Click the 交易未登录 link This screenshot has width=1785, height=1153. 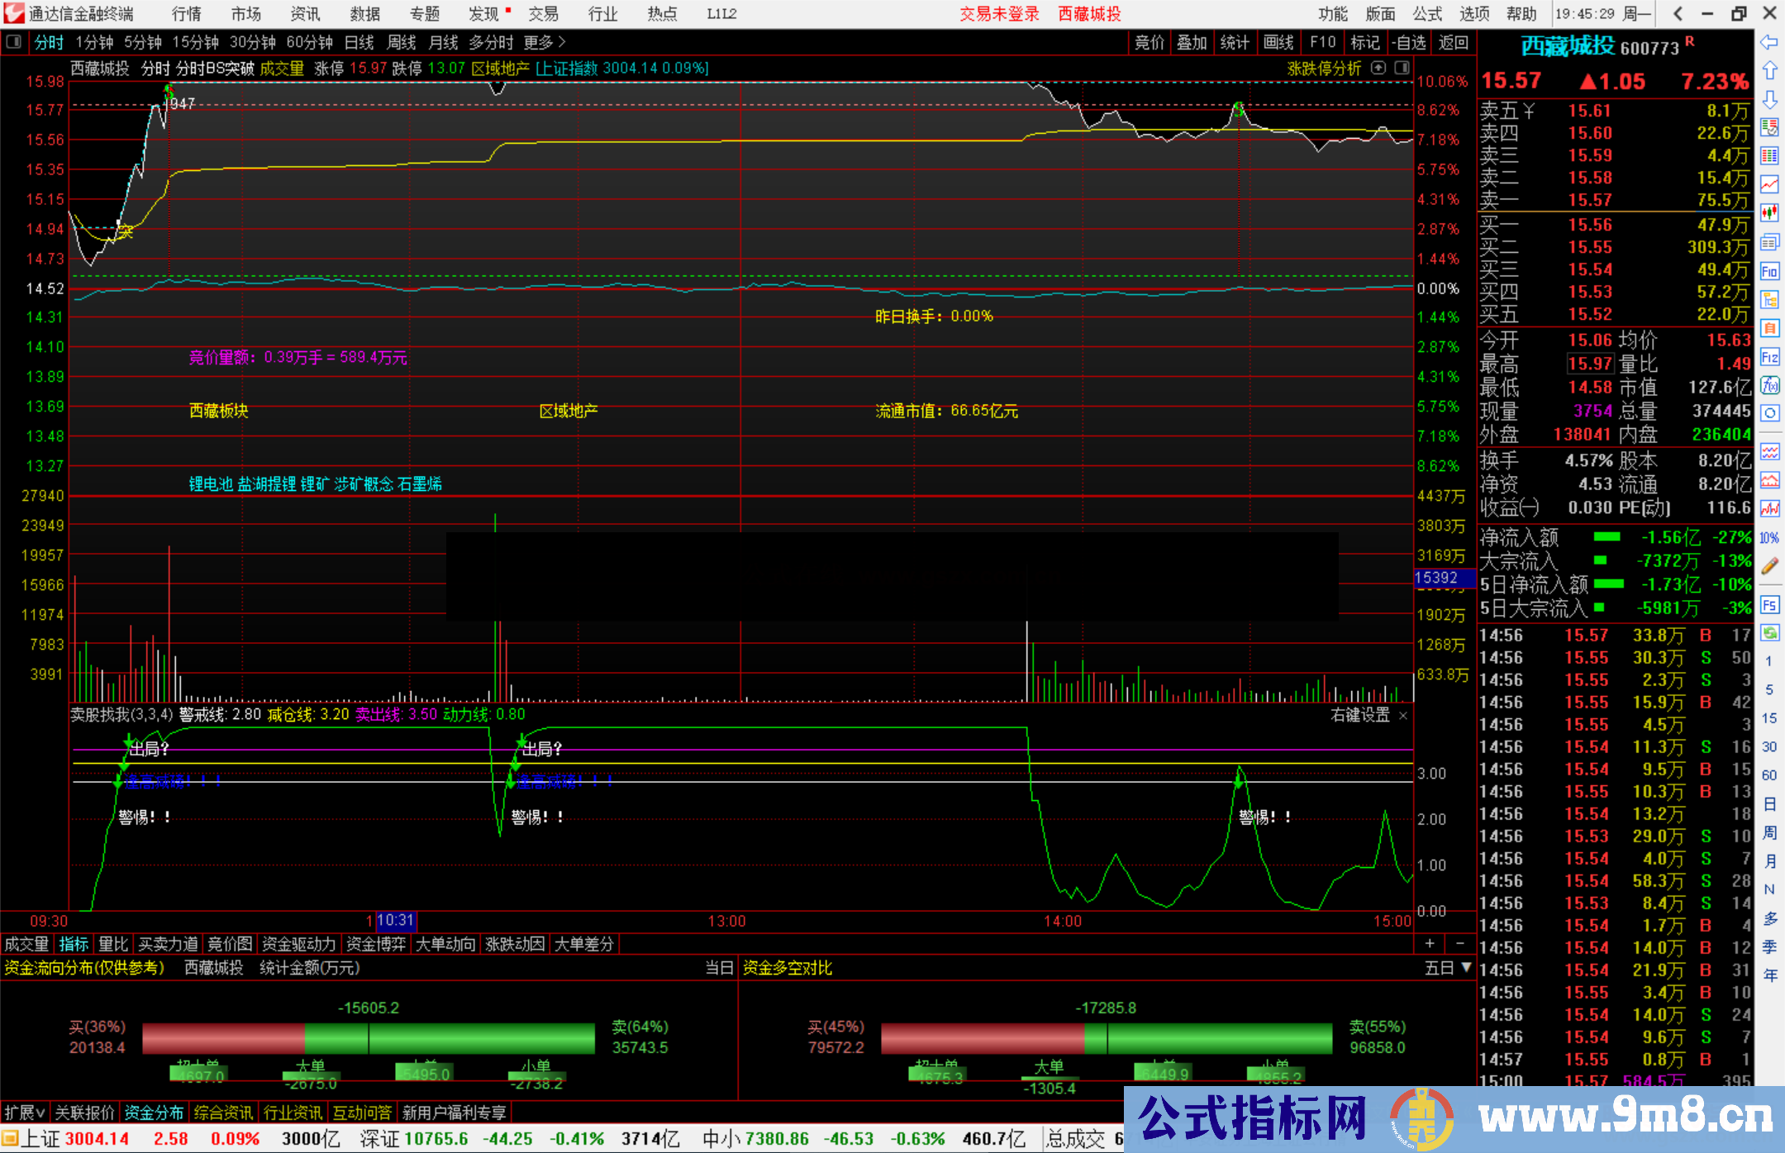[x=999, y=13]
